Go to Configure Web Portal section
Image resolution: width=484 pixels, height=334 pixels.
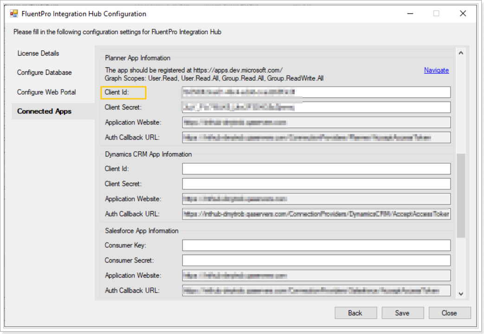pyautogui.click(x=46, y=92)
